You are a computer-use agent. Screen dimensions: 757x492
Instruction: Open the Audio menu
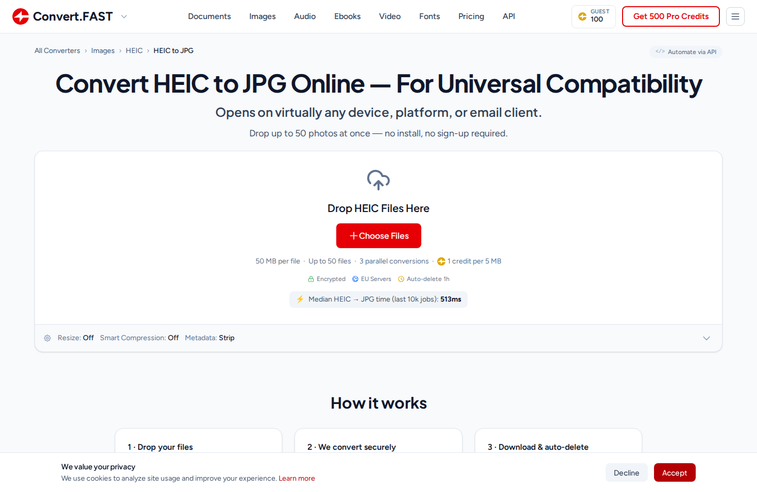point(305,16)
